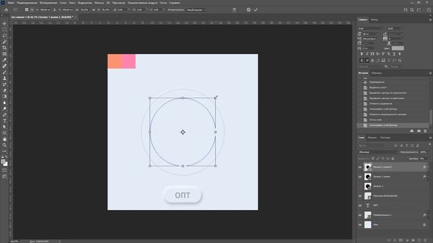
Task: Toggle Underline in Character panel
Action: tap(394, 54)
